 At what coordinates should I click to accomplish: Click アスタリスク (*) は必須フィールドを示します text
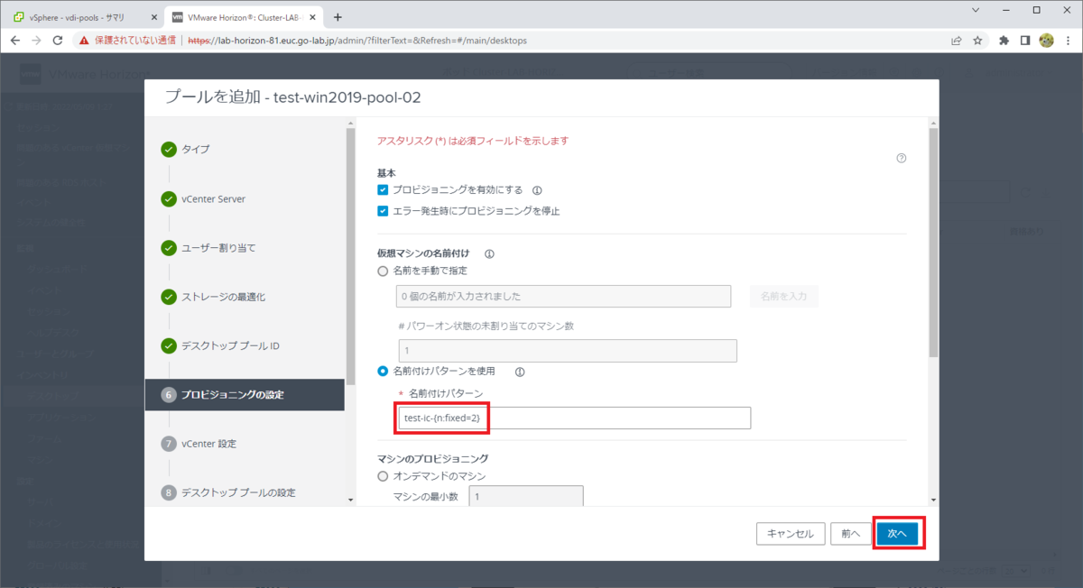(x=472, y=141)
